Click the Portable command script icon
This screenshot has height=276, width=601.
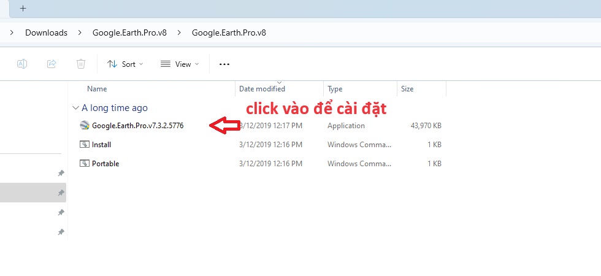(85, 164)
